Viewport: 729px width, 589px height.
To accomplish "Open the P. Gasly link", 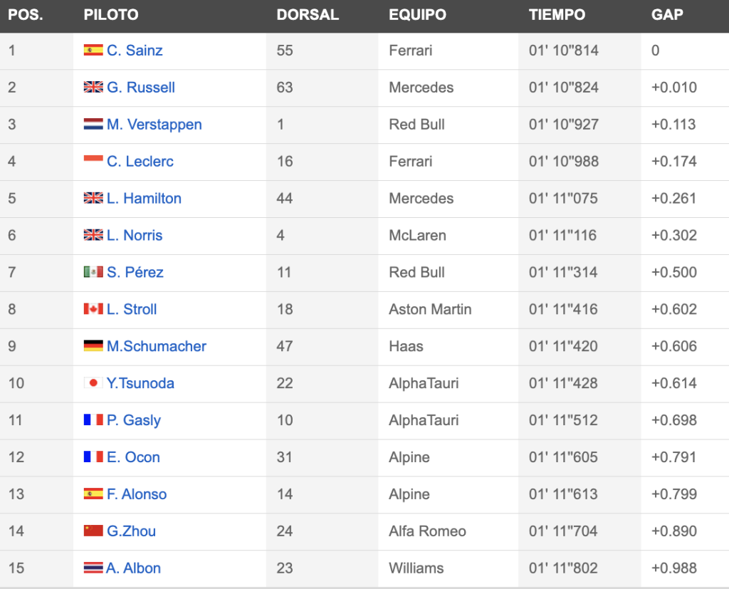I will (133, 420).
